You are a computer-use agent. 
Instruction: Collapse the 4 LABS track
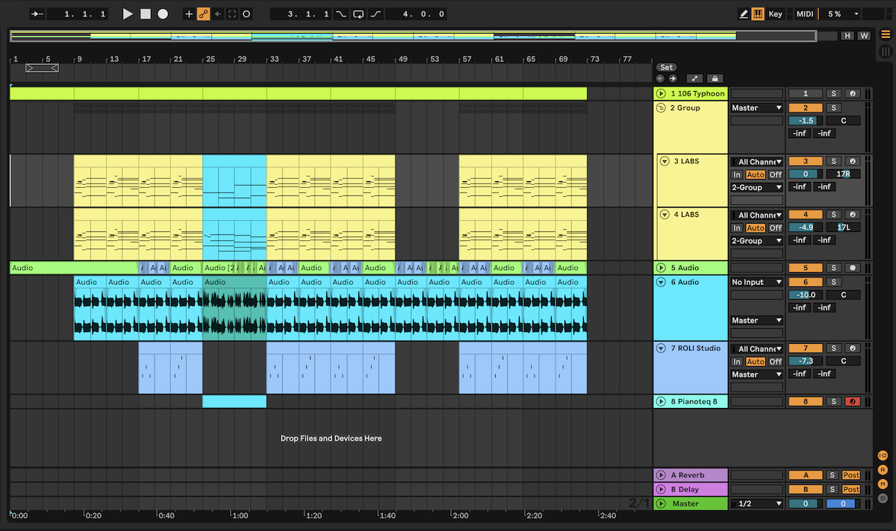pos(665,215)
